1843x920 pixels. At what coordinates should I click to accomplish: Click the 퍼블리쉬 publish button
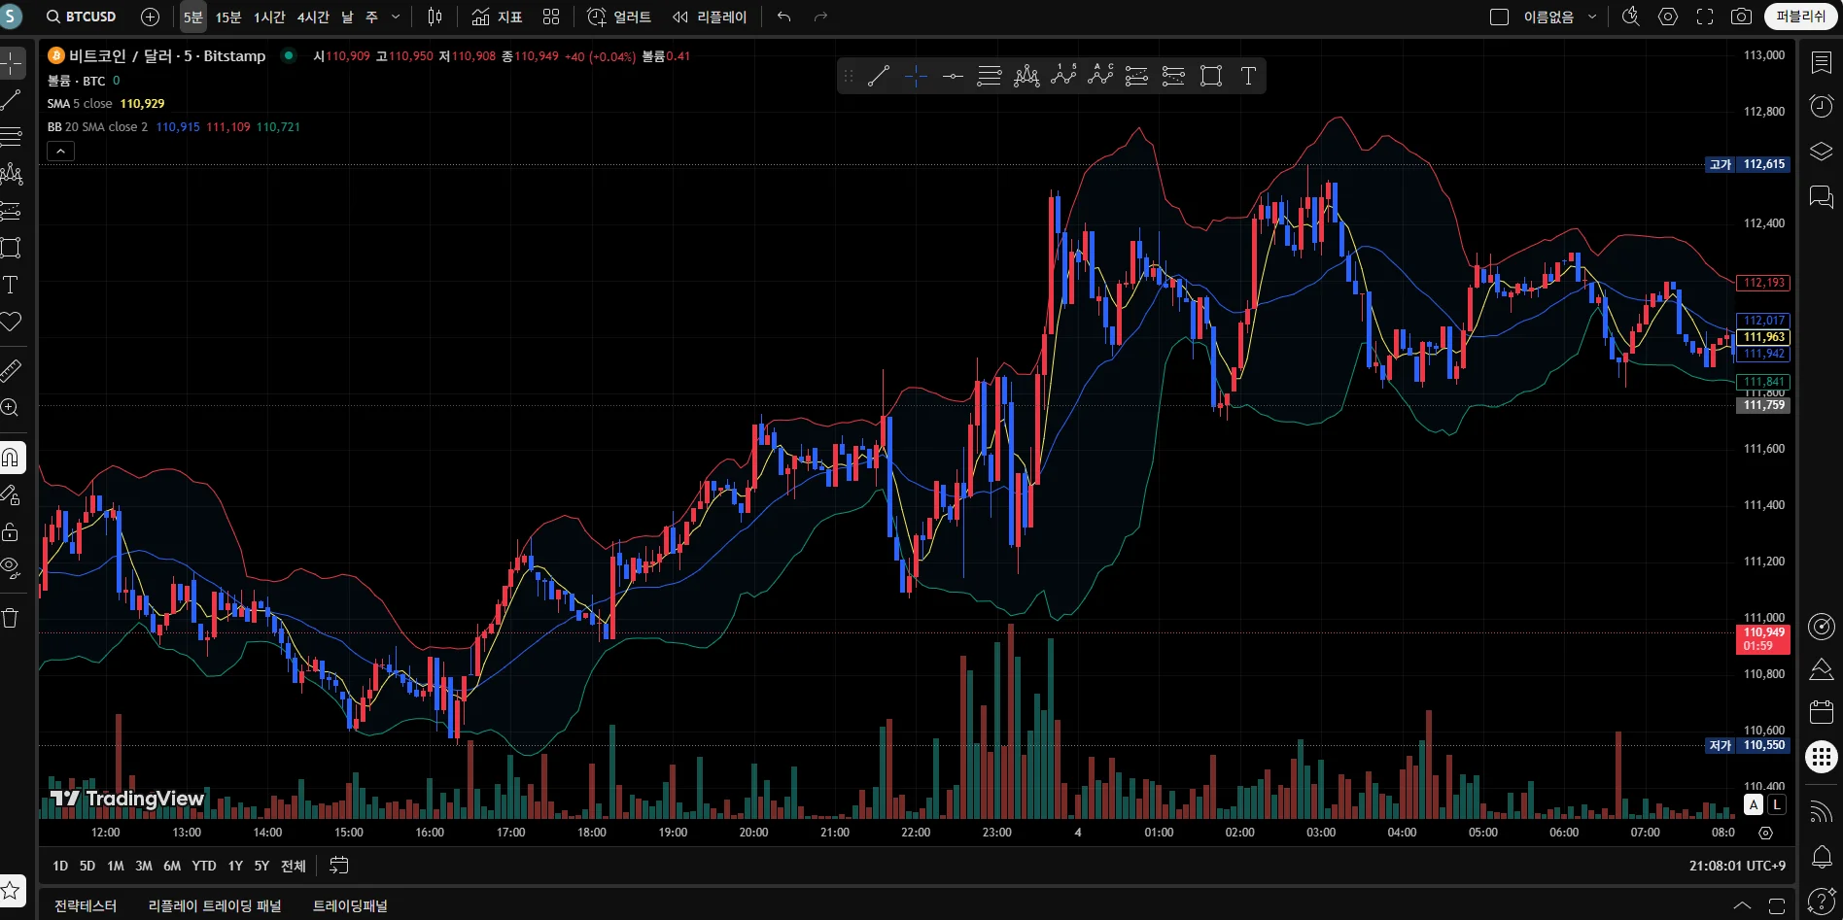(x=1800, y=17)
